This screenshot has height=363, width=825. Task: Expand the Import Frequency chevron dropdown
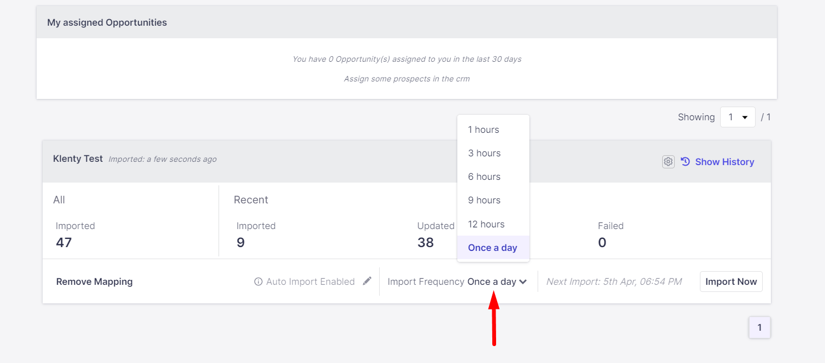[523, 282]
